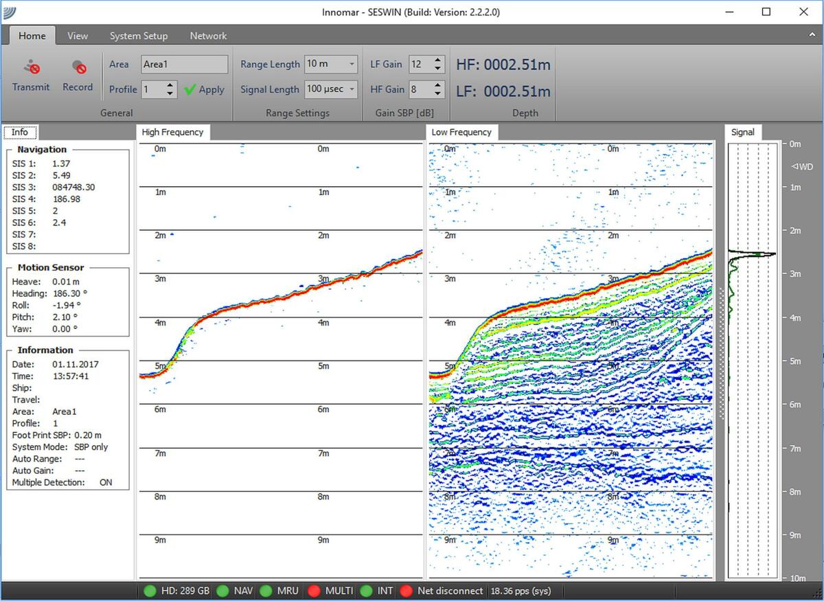Lower HF Gain using the down arrow
Image resolution: width=824 pixels, height=601 pixels.
(x=438, y=93)
